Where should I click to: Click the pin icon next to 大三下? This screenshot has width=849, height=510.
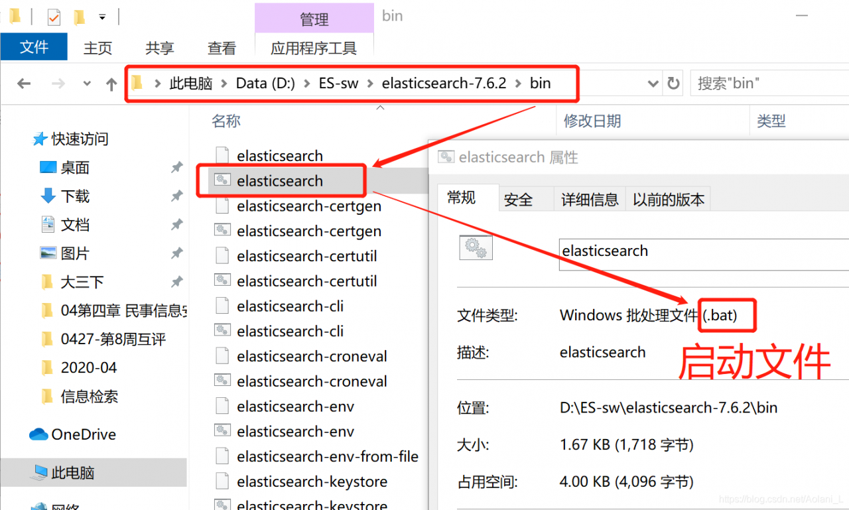(x=176, y=282)
